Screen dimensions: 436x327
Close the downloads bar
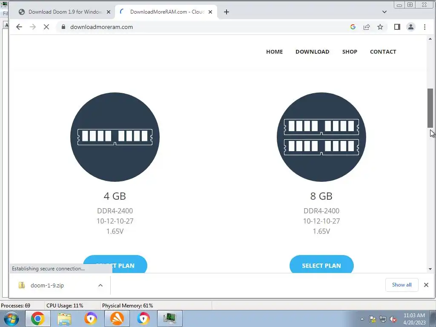426,285
